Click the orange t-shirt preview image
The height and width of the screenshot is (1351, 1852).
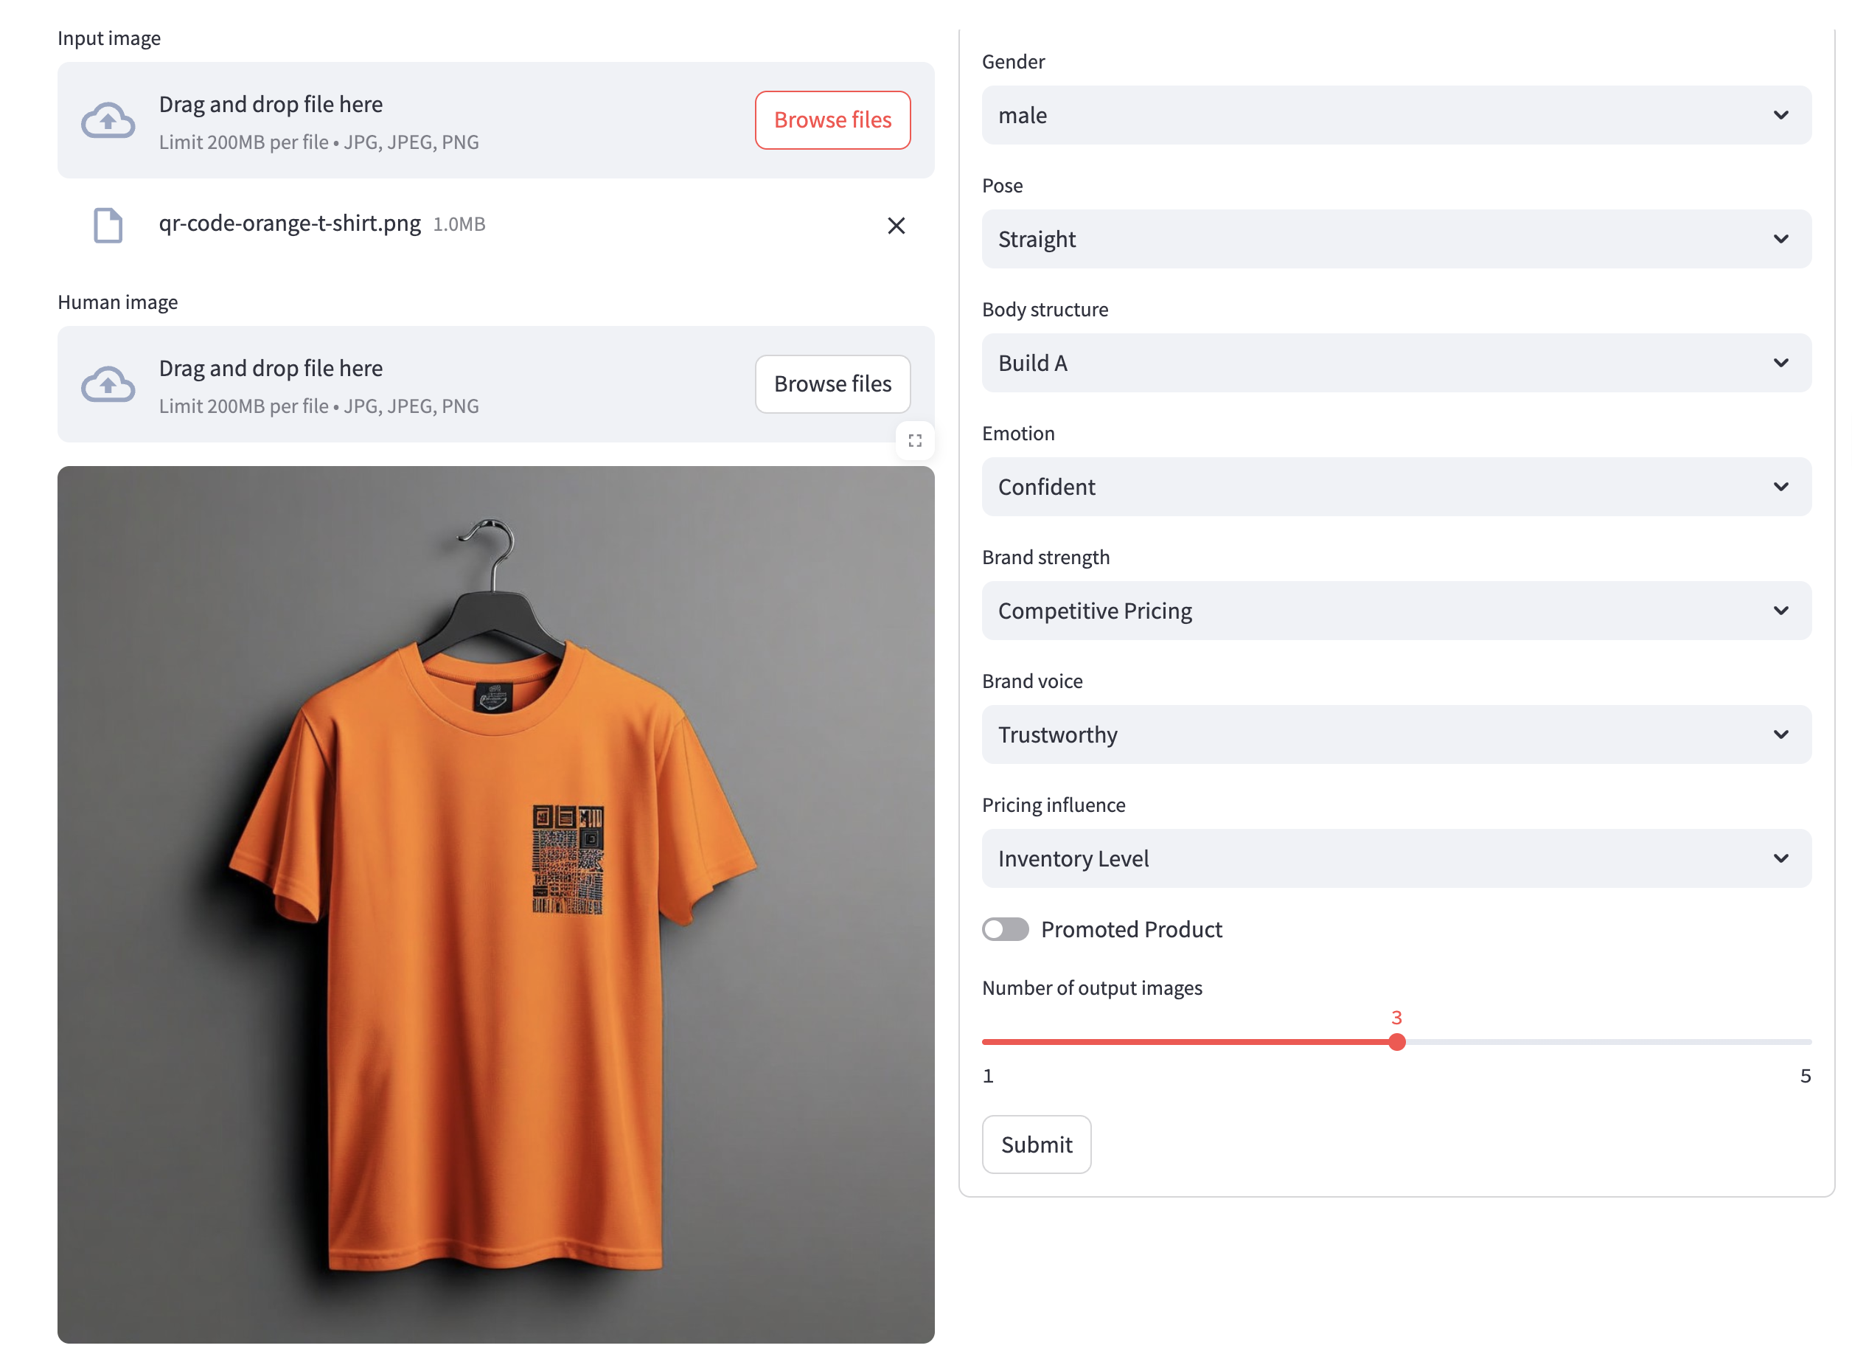tap(495, 905)
